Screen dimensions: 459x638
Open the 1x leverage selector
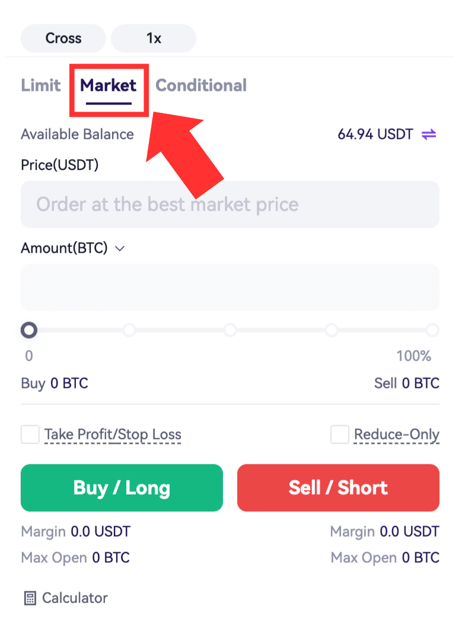tap(154, 39)
